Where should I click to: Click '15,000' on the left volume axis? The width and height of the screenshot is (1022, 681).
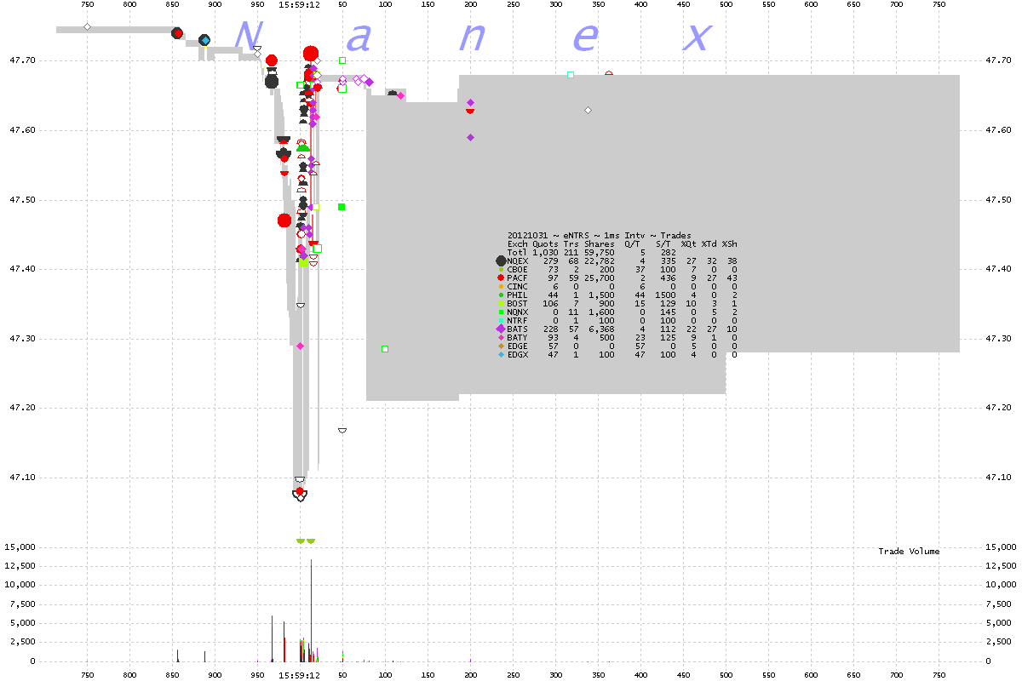pyautogui.click(x=20, y=547)
